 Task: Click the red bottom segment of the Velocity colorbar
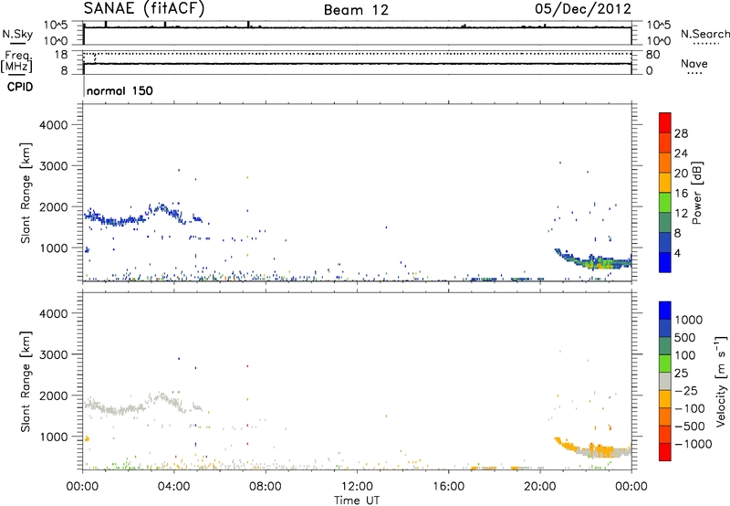point(665,452)
